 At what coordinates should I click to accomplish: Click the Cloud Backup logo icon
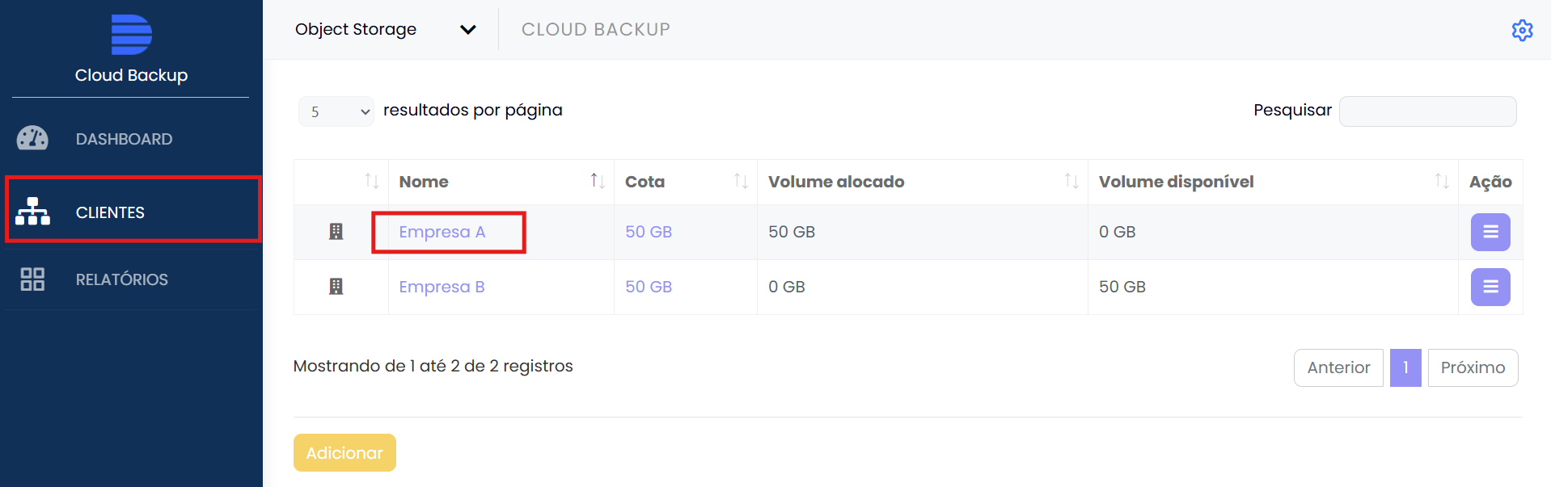131,34
